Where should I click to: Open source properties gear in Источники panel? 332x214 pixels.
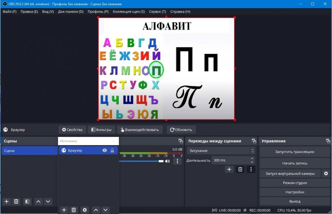point(85,210)
